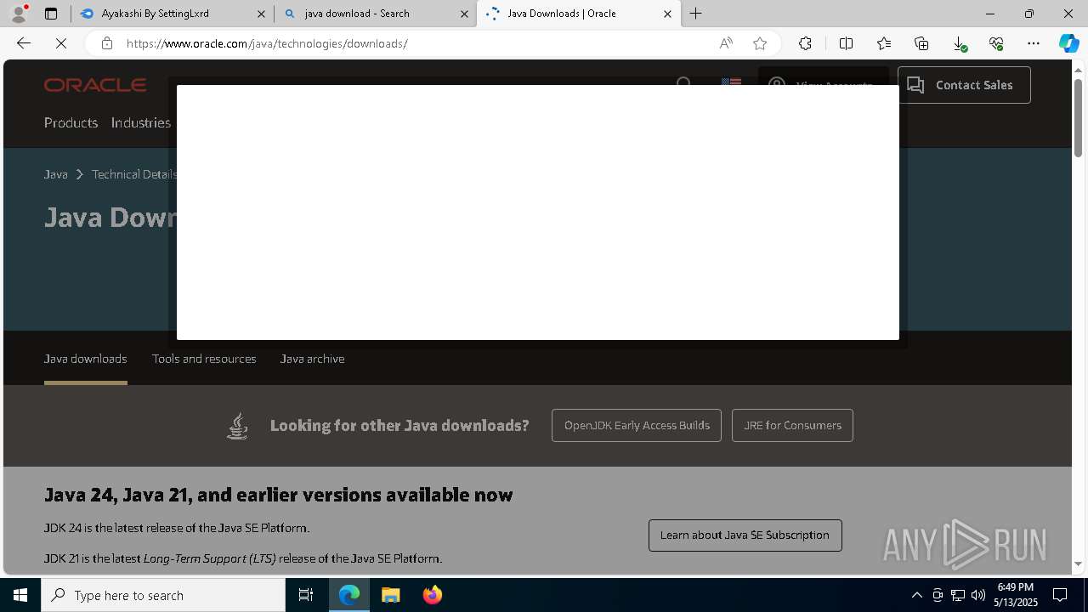The width and height of the screenshot is (1088, 612).
Task: Open Browser essentials heart icon
Action: 996,43
